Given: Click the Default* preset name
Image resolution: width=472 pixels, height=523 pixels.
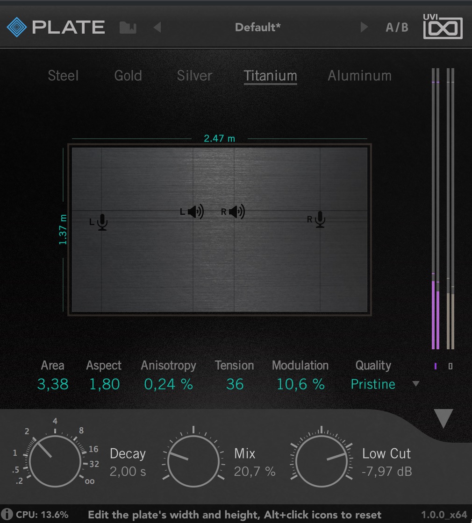Looking at the screenshot, I should click(257, 27).
